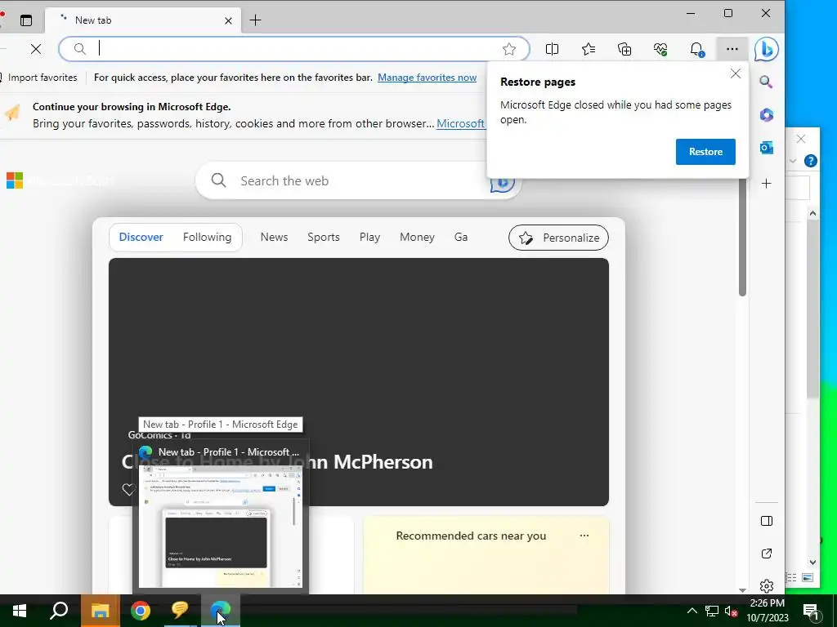Open the Bing Copilot sidebar button
Screen dimensions: 837x627
click(767, 49)
